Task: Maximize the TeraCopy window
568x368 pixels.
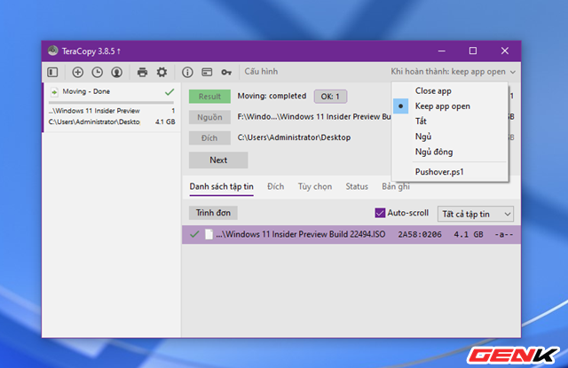Action: click(x=473, y=51)
